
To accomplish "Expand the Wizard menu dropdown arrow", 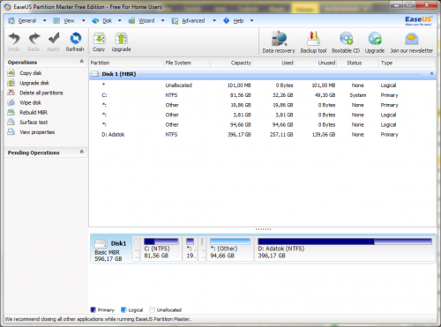I will (163, 20).
